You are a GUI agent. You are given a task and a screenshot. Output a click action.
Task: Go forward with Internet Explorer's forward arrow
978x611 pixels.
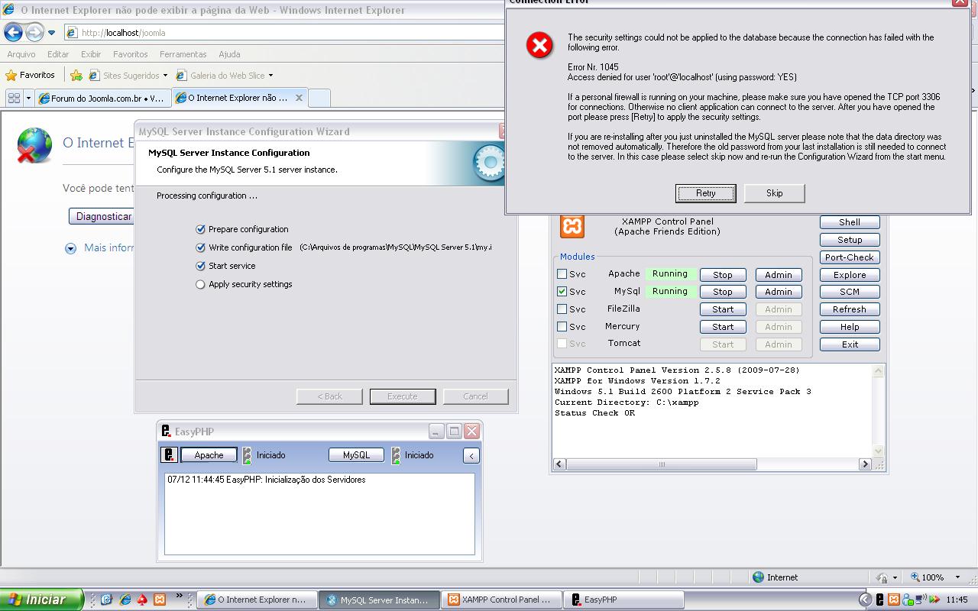(x=34, y=32)
